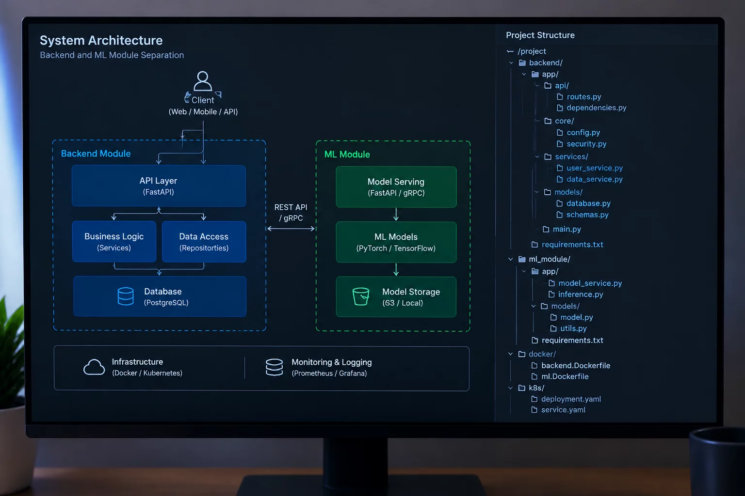Click the ml_module/ folder icon
This screenshot has width=745, height=496.
click(x=522, y=259)
